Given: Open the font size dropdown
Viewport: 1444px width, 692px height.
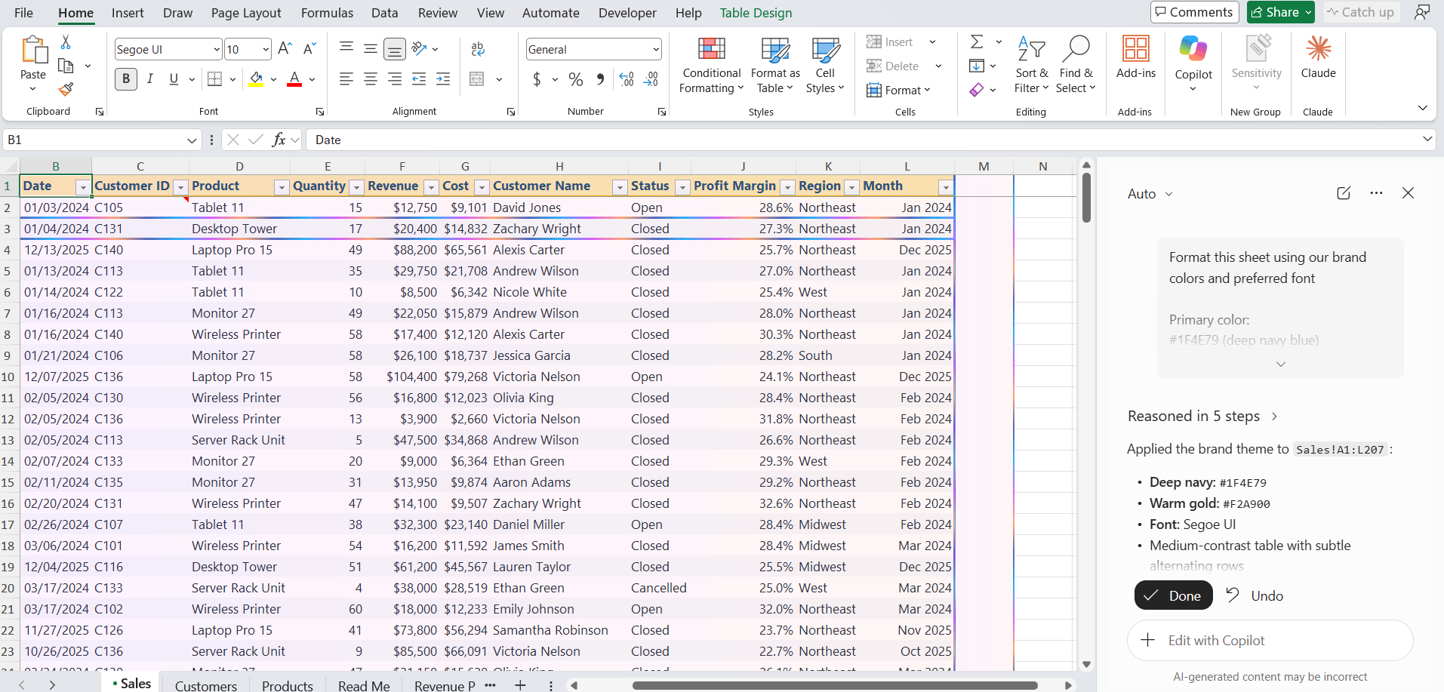Looking at the screenshot, I should tap(266, 50).
